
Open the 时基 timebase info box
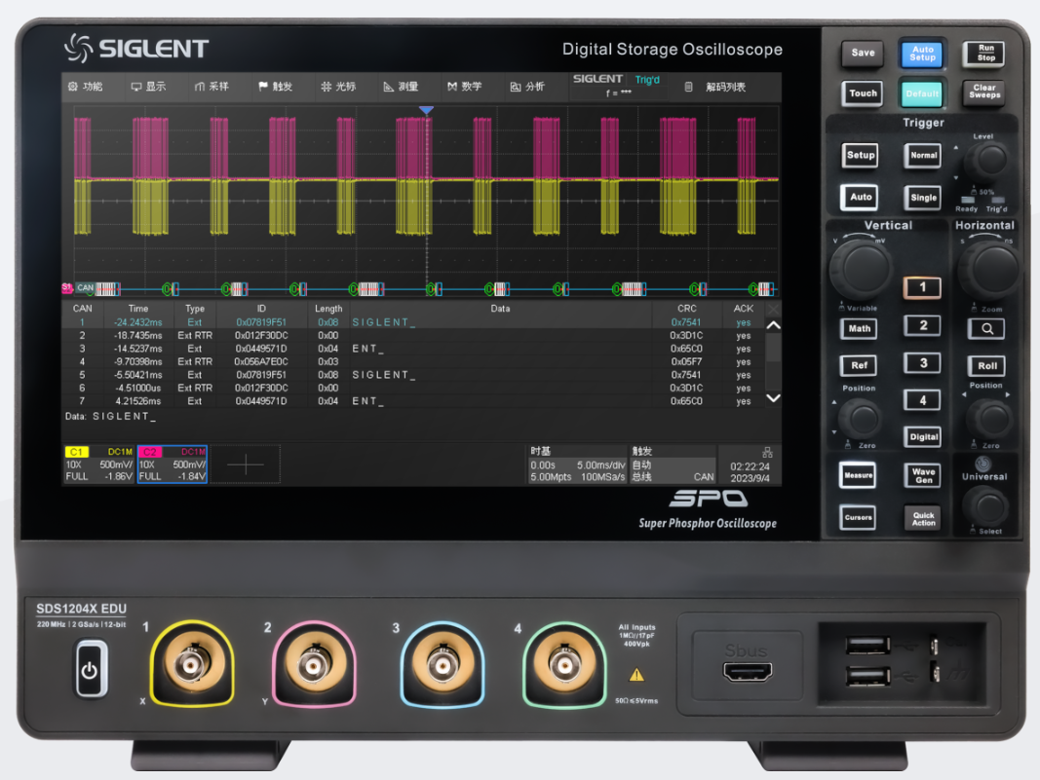point(577,464)
